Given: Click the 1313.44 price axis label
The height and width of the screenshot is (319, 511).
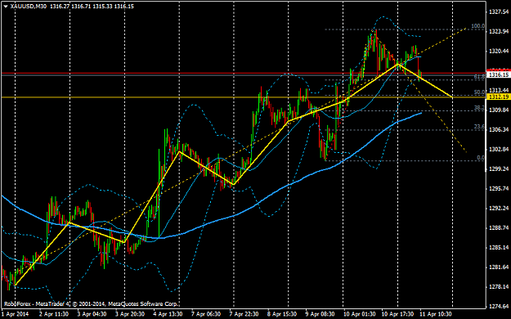Looking at the screenshot, I should pyautogui.click(x=499, y=90).
